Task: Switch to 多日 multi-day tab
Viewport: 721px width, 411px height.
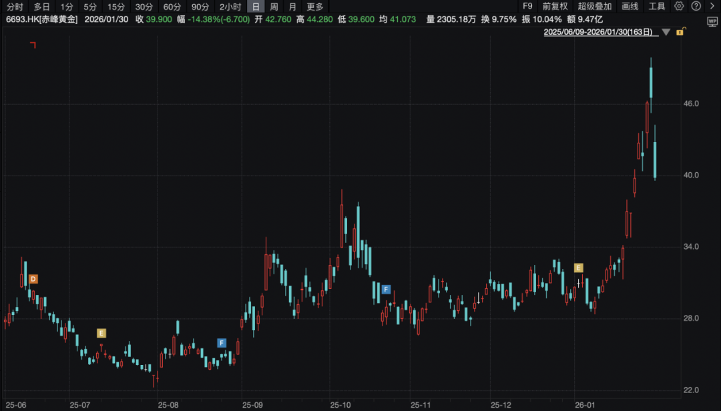Action: click(x=41, y=7)
